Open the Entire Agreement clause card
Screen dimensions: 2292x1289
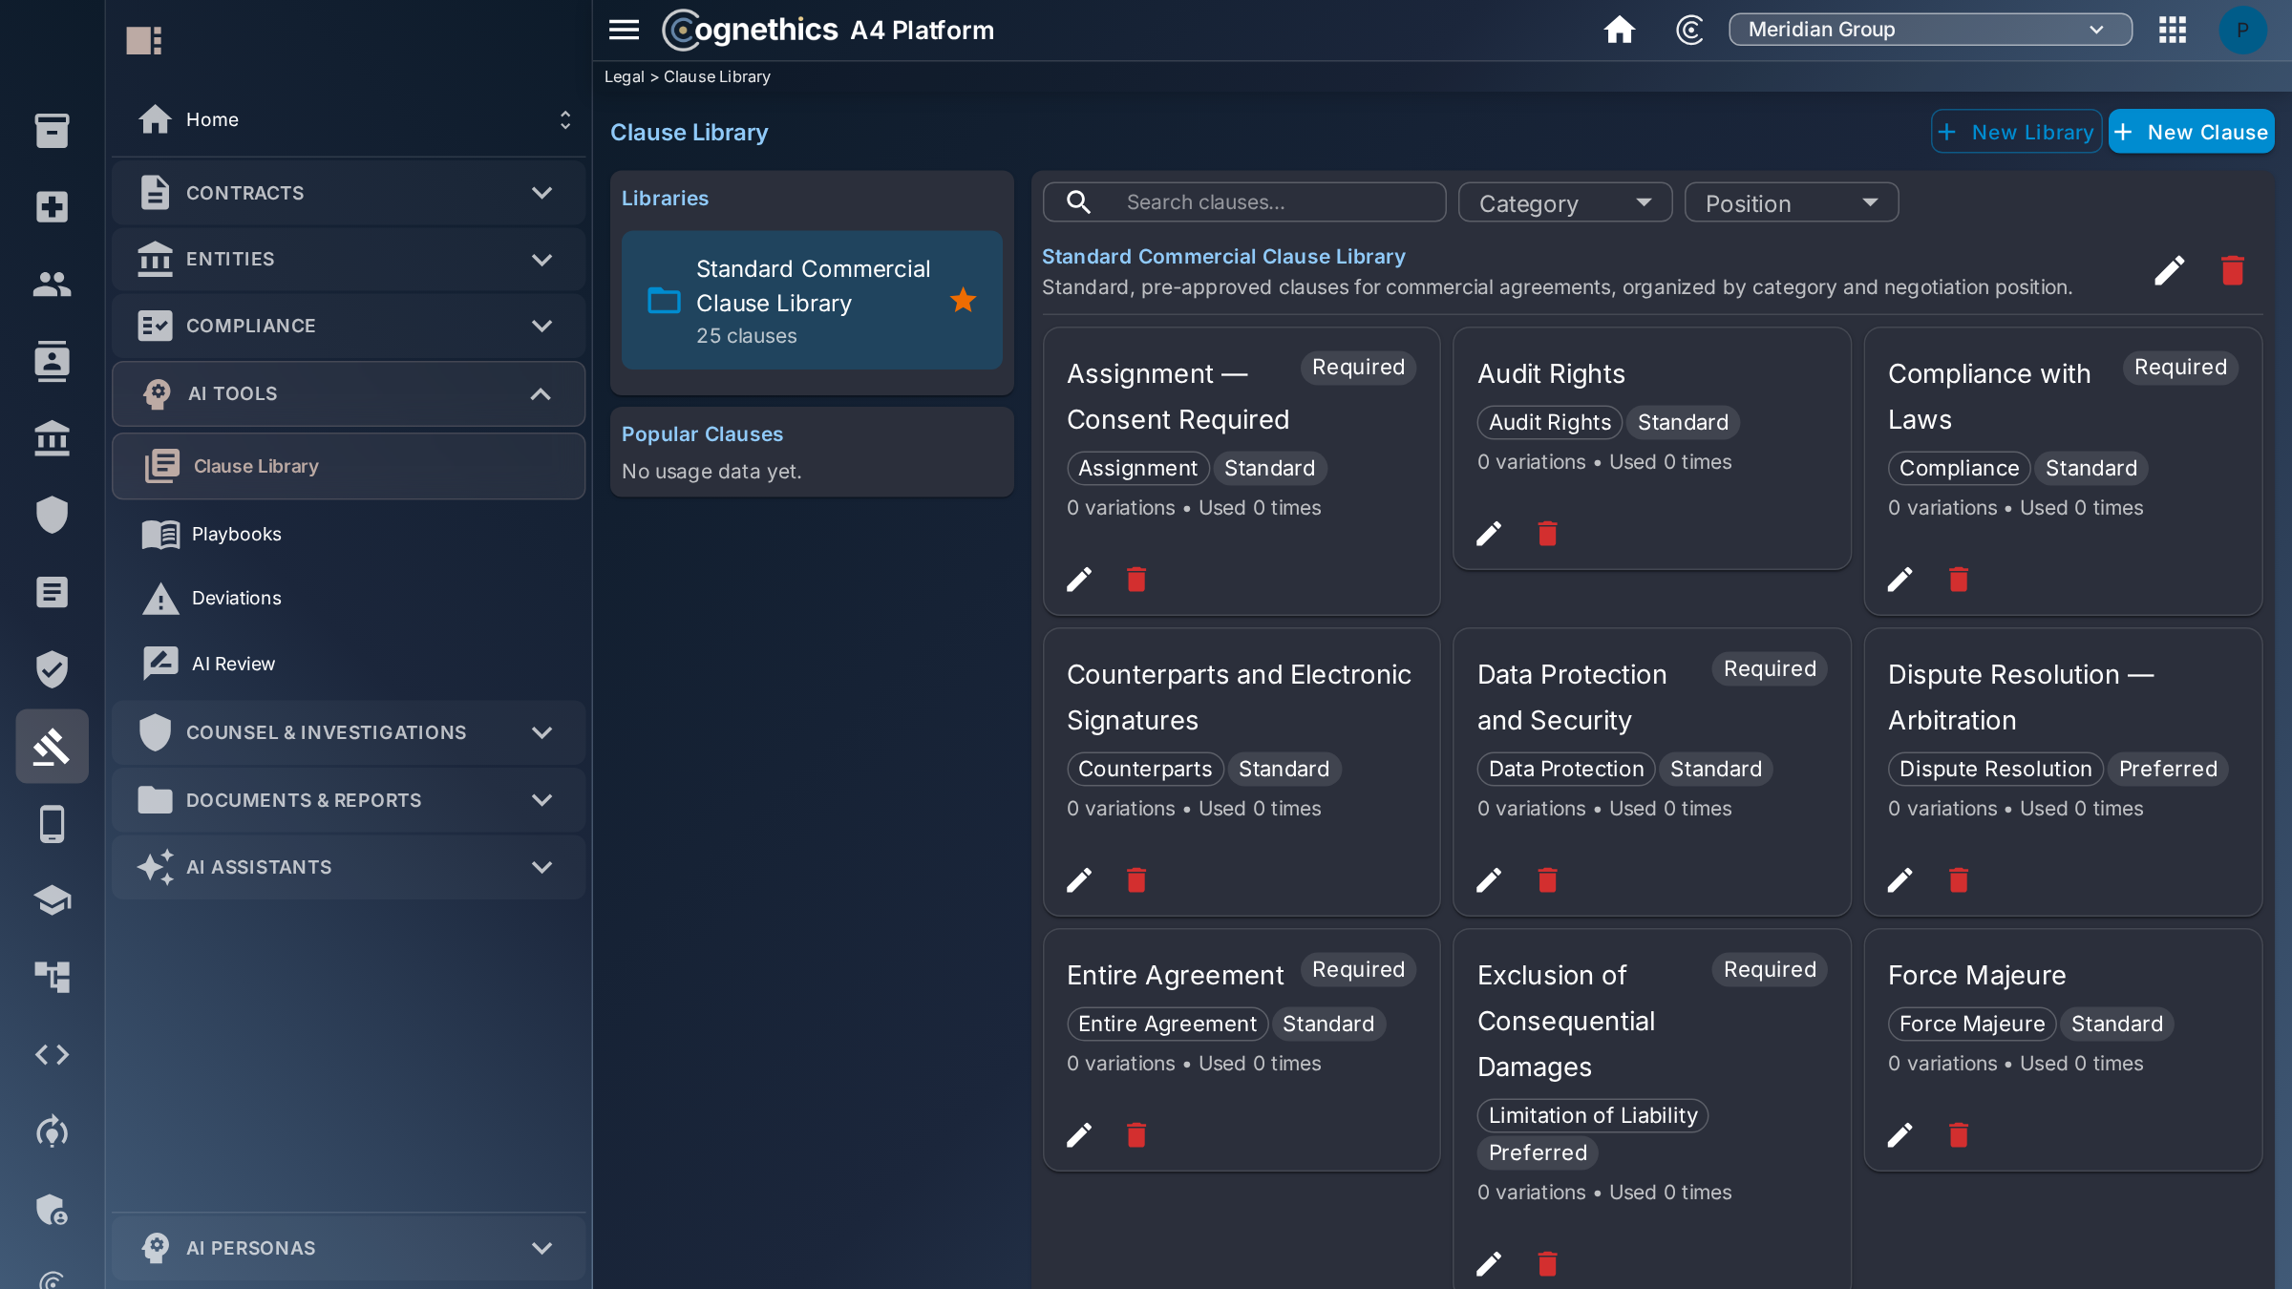click(x=1241, y=1050)
